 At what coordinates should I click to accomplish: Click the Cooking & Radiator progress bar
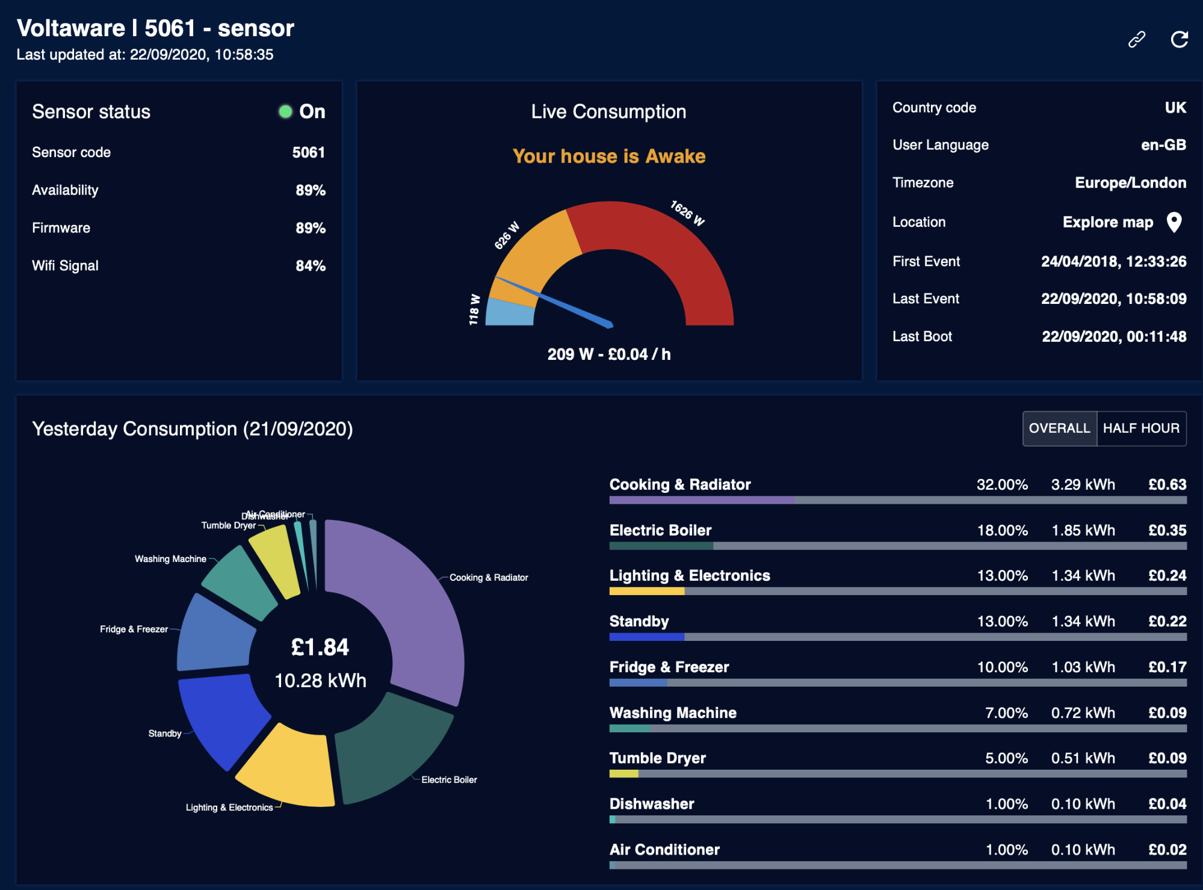[898, 500]
